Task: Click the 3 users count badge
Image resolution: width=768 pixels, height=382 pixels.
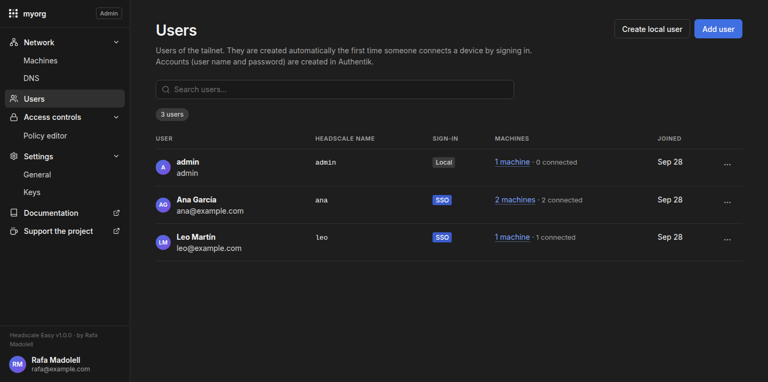Action: pyautogui.click(x=172, y=115)
